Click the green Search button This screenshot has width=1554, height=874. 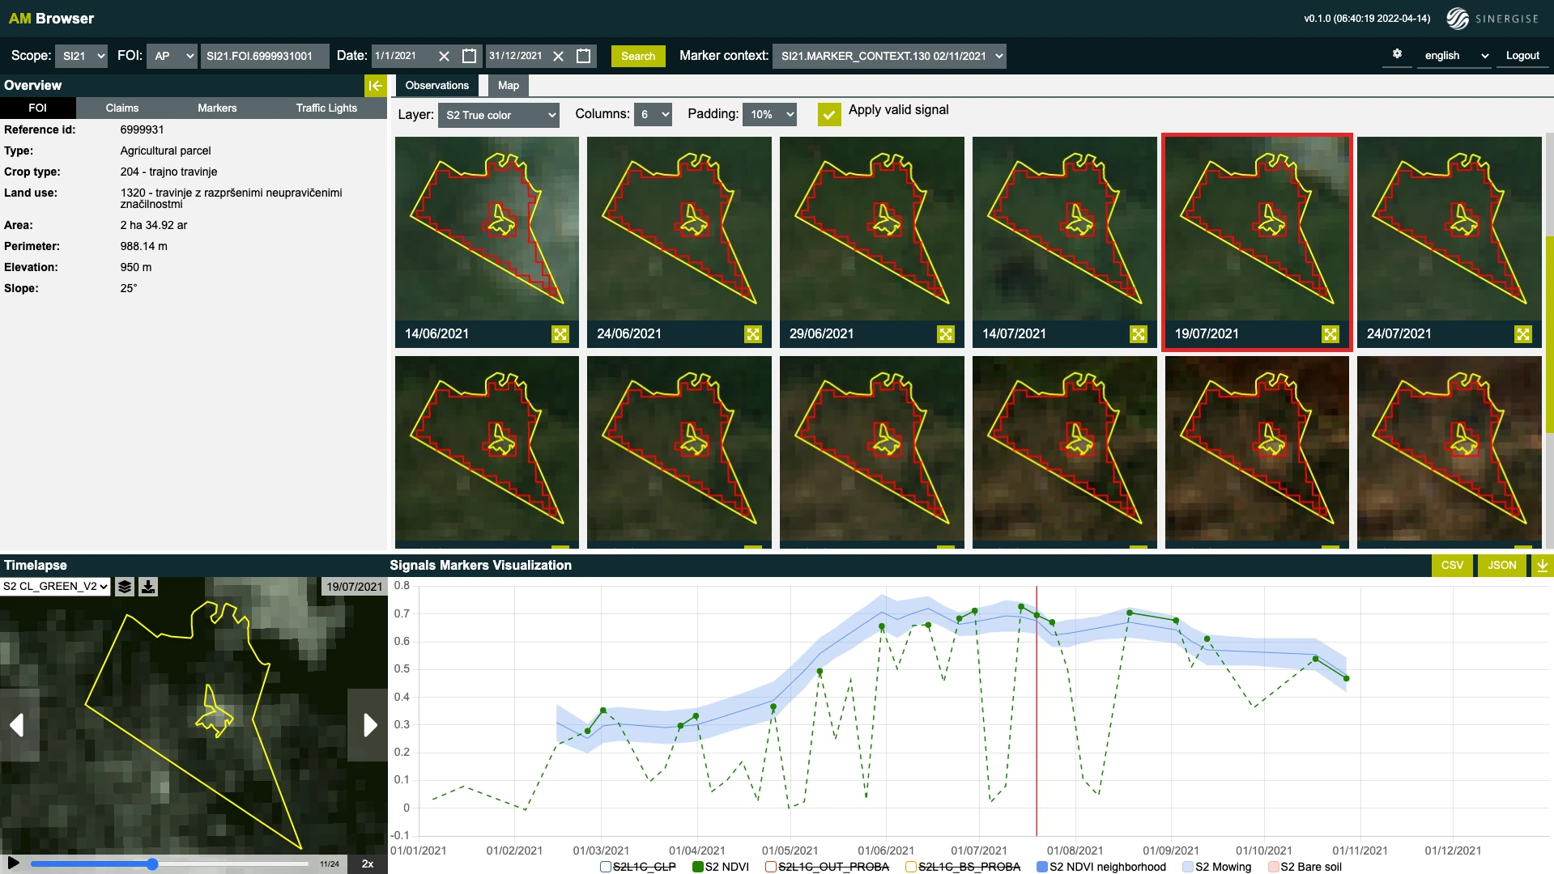[x=638, y=56]
